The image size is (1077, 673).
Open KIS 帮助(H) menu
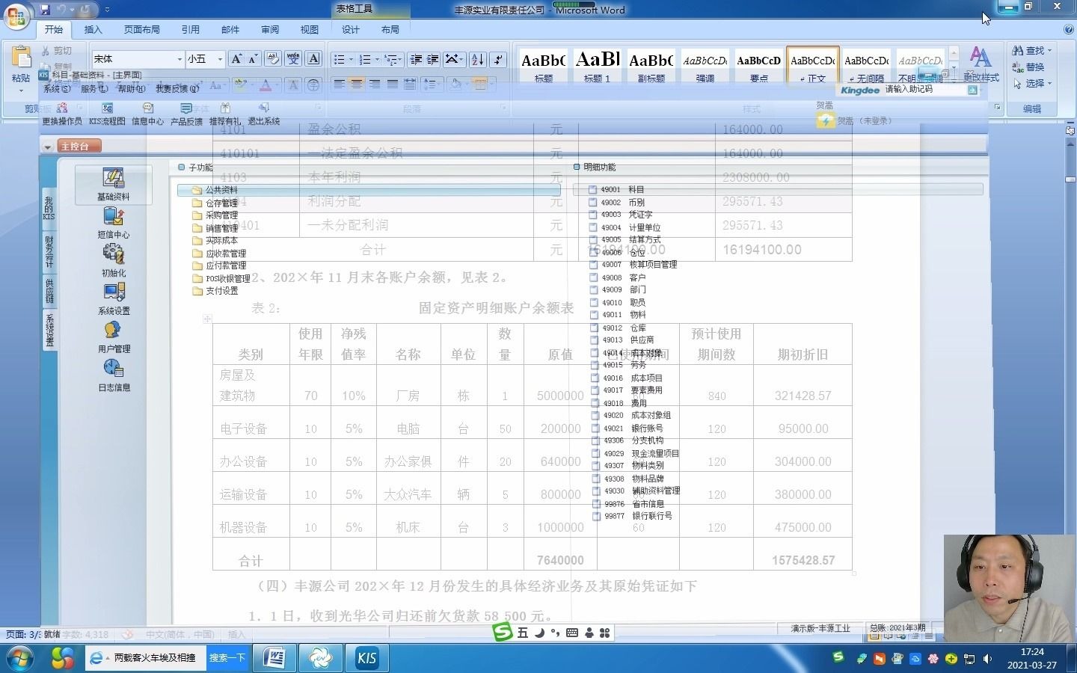tap(132, 89)
